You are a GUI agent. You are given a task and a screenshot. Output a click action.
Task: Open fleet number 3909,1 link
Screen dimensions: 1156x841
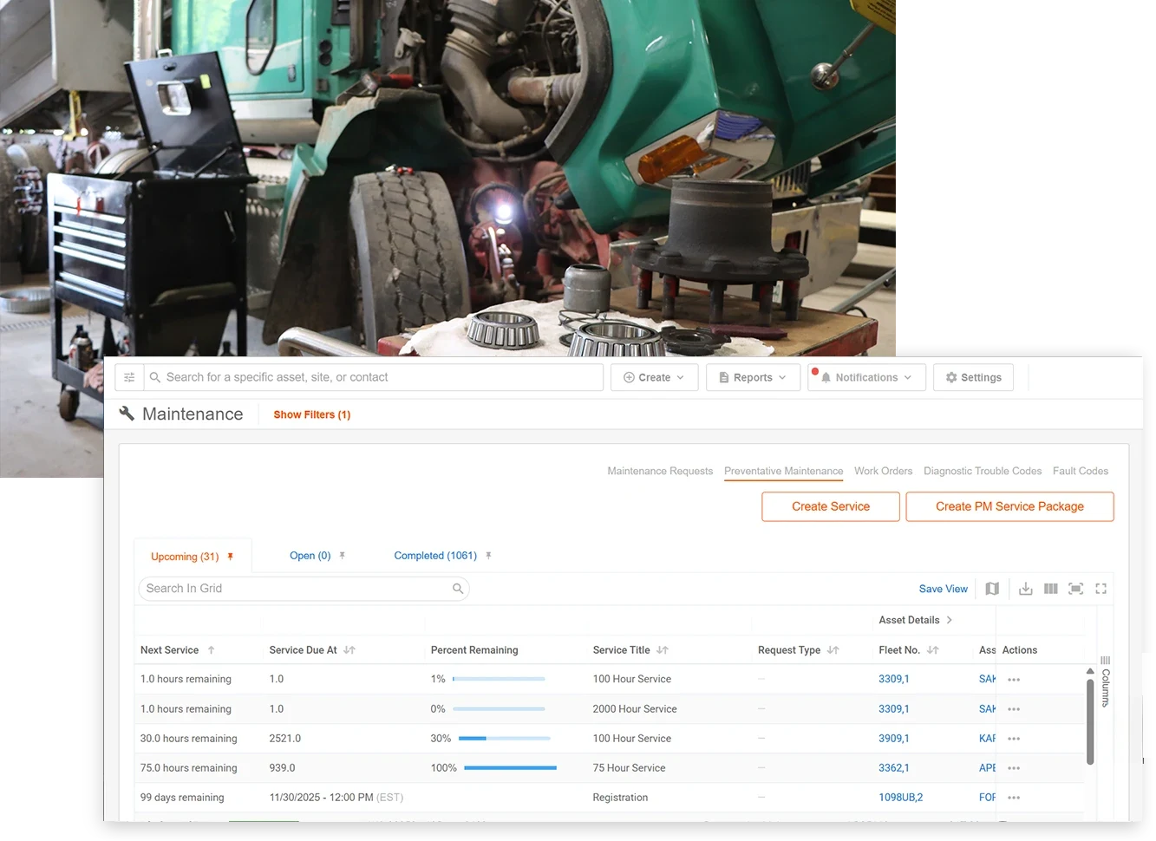[893, 738]
